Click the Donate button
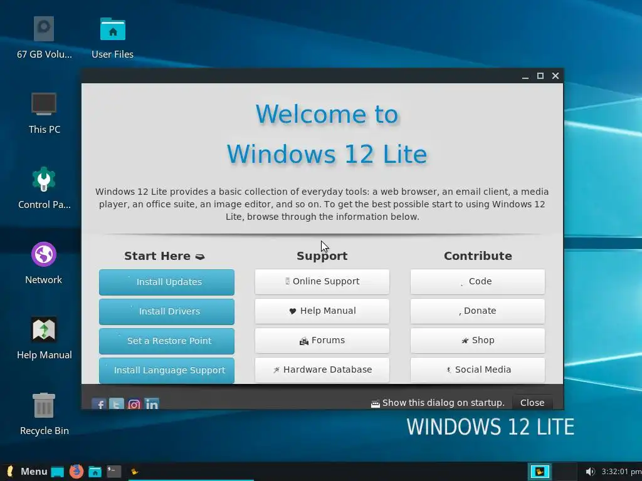642x481 pixels. click(x=477, y=311)
